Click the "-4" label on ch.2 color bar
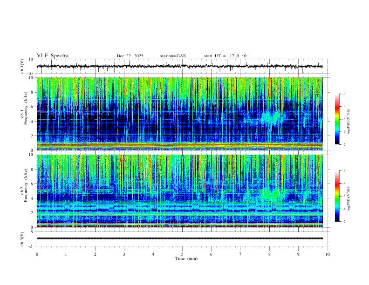 [x=343, y=183]
